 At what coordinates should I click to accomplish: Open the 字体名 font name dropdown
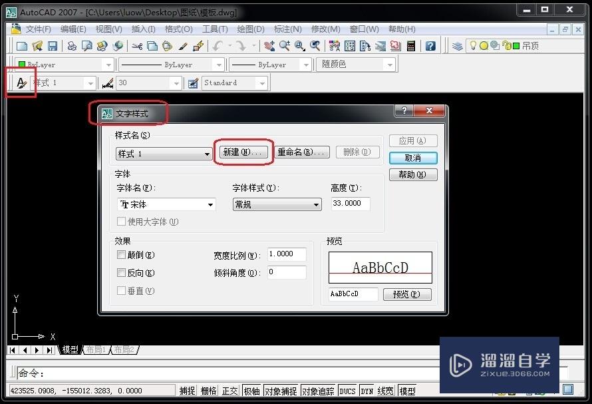[209, 204]
